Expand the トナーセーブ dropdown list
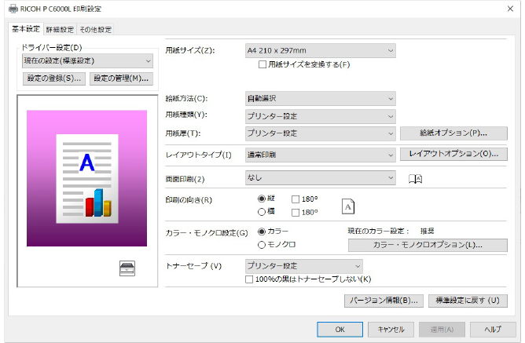The height and width of the screenshot is (343, 525). tap(303, 266)
